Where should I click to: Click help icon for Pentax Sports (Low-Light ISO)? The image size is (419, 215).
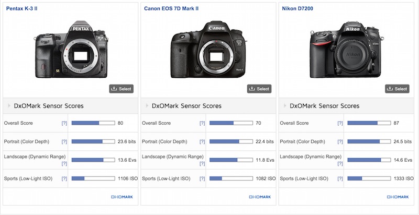tap(64, 178)
